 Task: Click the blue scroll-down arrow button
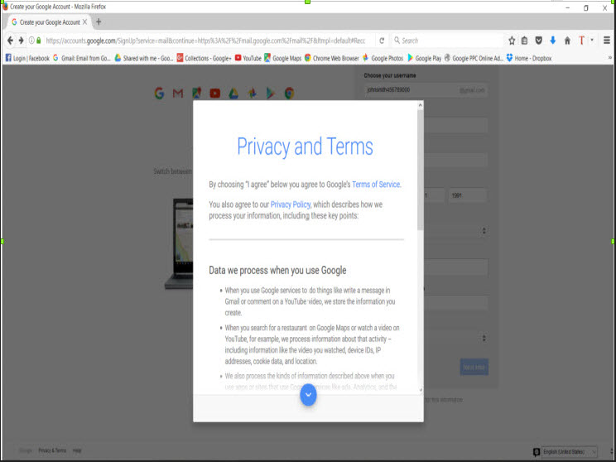tap(308, 395)
